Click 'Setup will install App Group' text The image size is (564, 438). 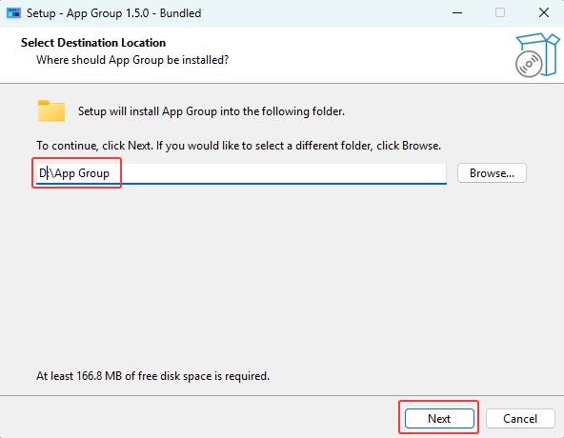[x=211, y=111]
